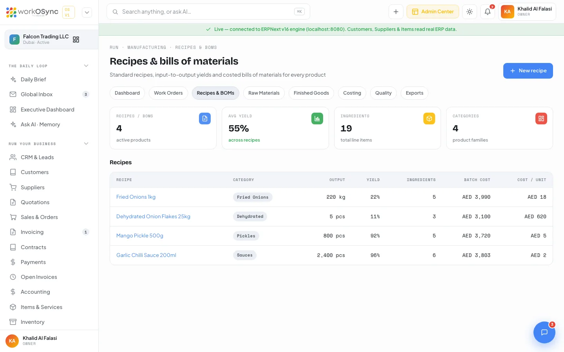Click the Recipes / BOMs card document icon
The width and height of the screenshot is (564, 352).
pyautogui.click(x=205, y=119)
